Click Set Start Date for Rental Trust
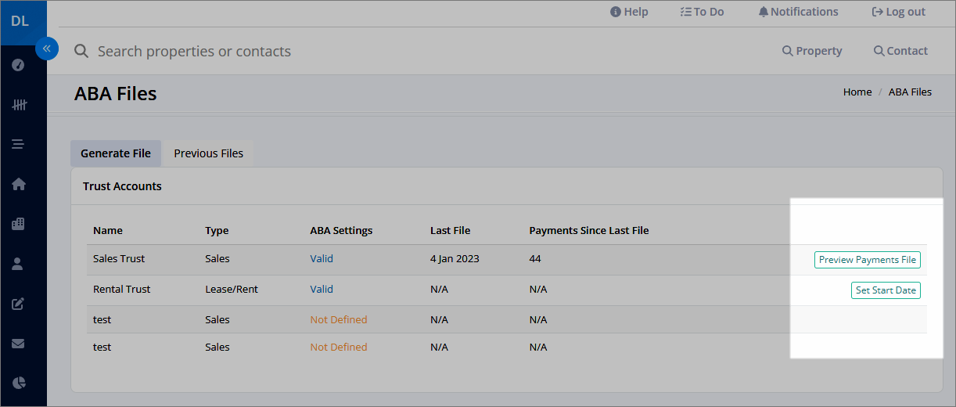Screen dimensions: 956x407 coord(886,290)
